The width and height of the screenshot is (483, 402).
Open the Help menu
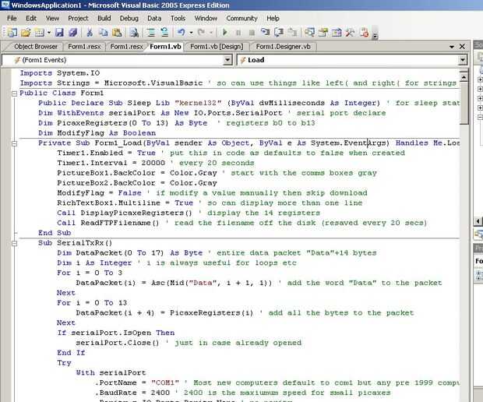click(273, 18)
